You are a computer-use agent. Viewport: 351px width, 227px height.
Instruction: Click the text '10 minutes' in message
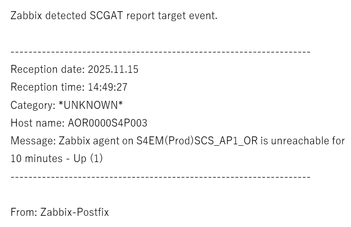pos(36,158)
